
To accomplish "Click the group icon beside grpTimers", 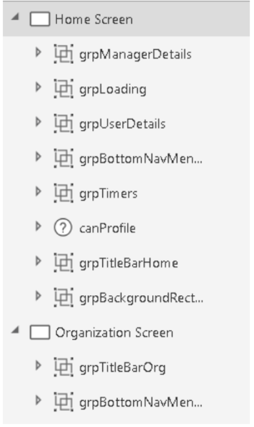I will pyautogui.click(x=63, y=193).
